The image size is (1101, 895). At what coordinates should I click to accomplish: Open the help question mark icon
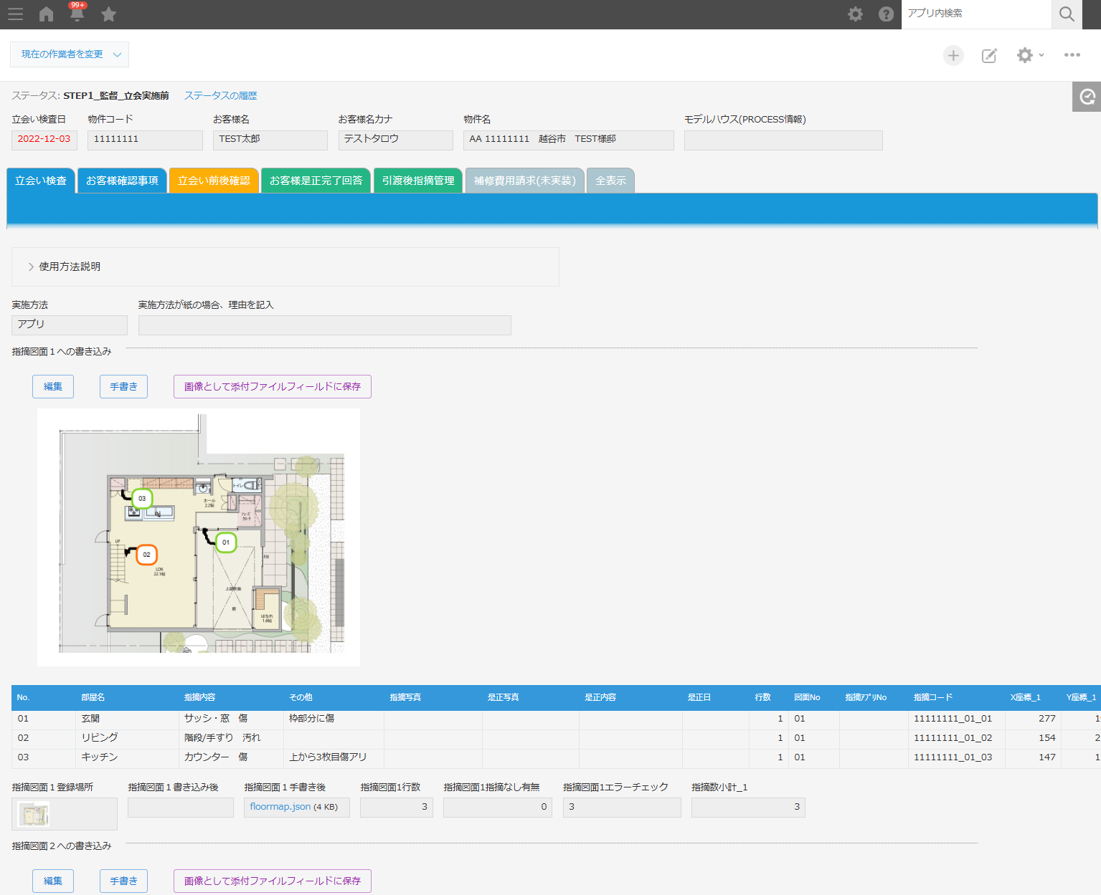tap(886, 14)
